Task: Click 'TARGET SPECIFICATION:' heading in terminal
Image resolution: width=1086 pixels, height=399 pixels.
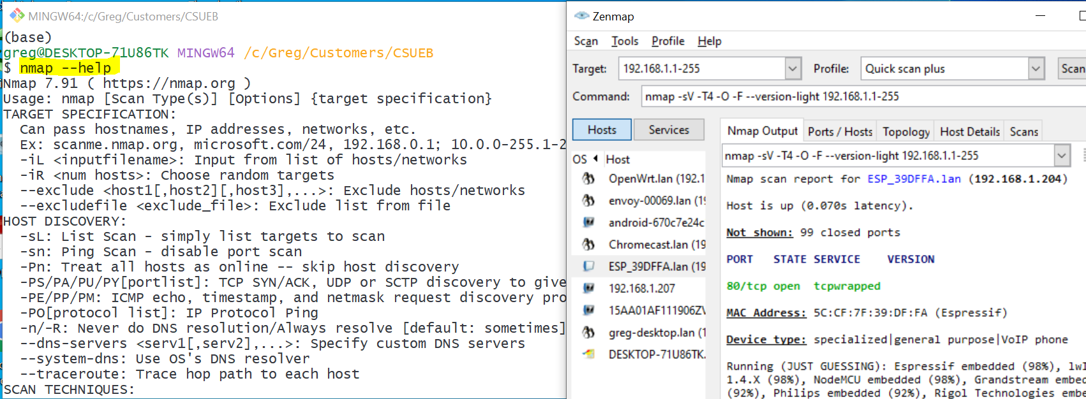Action: pos(90,114)
